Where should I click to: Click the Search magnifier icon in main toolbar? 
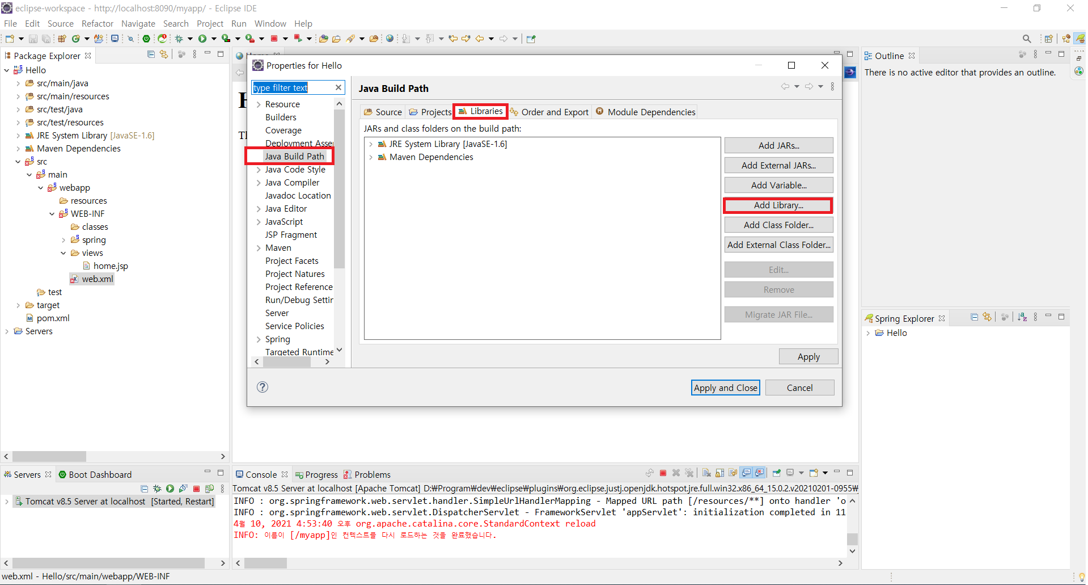tap(1027, 39)
